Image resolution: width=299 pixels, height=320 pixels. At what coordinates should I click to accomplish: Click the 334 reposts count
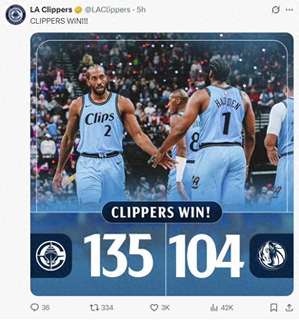107,308
